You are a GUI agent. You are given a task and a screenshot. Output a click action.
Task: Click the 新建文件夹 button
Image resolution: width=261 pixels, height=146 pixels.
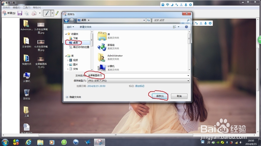pyautogui.click(x=86, y=27)
